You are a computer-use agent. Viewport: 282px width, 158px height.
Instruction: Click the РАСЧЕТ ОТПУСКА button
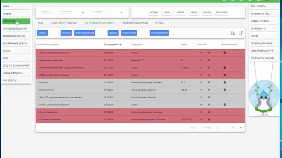129,33
